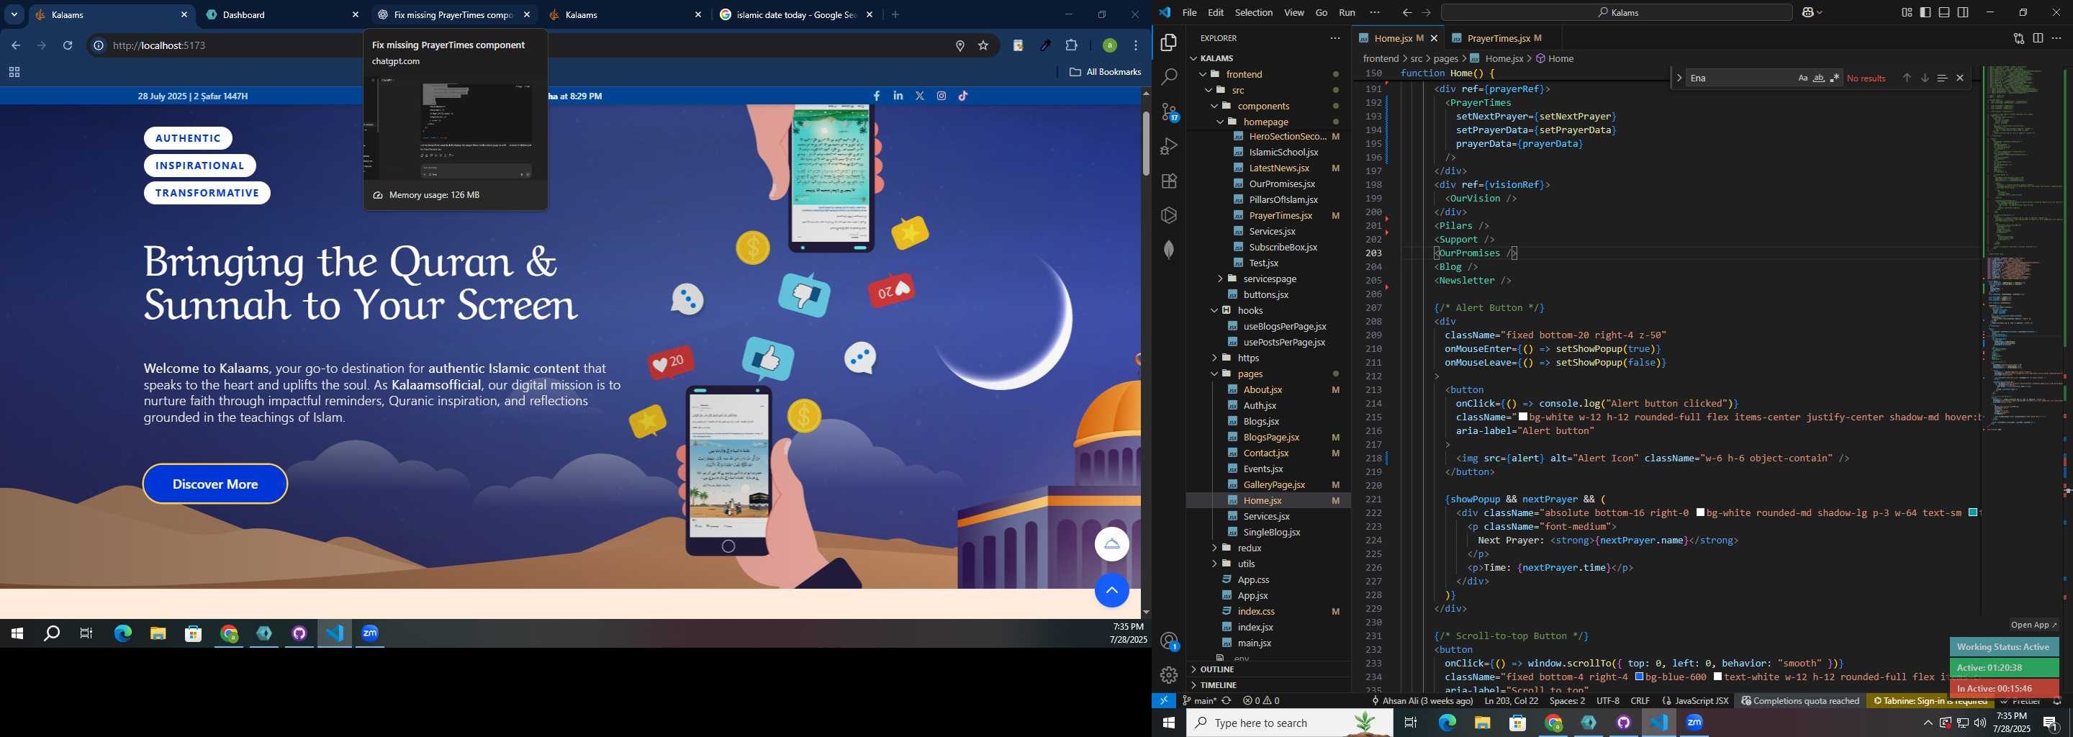Screen dimensions: 2073x737
Task: Open the Run menu in VS Code
Action: (x=1346, y=12)
